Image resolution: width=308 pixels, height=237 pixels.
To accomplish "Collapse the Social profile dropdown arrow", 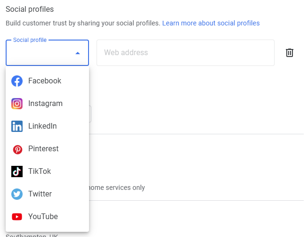I will tap(78, 53).
